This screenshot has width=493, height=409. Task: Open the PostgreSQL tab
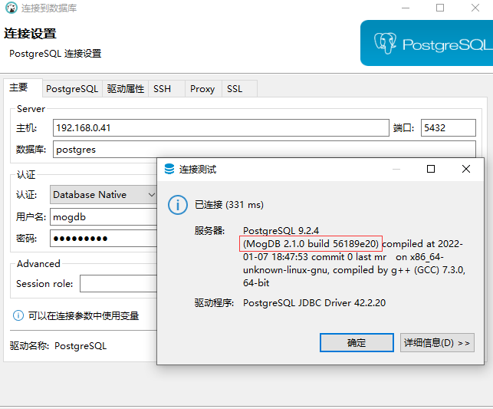(72, 89)
